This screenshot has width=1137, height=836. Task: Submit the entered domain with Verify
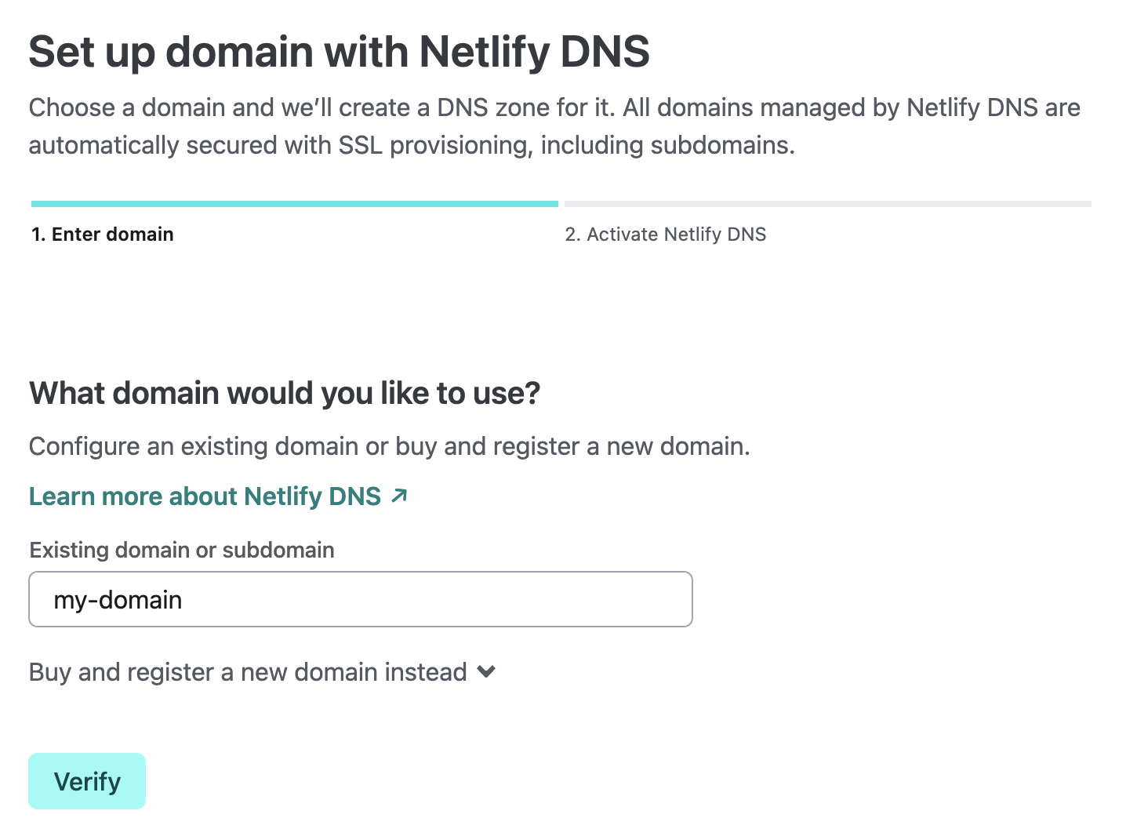click(x=87, y=781)
